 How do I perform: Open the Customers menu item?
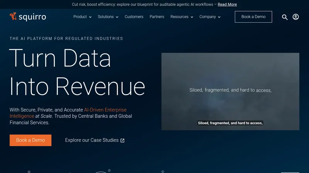coord(134,17)
